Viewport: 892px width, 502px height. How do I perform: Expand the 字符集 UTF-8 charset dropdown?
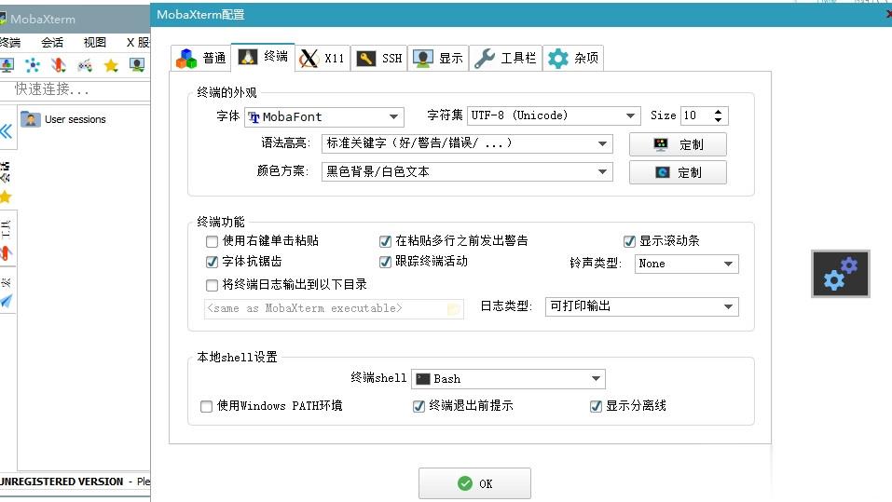[554, 115]
